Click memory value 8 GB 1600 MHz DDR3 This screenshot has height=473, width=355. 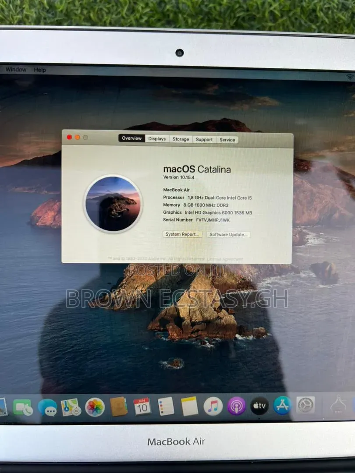click(x=206, y=205)
